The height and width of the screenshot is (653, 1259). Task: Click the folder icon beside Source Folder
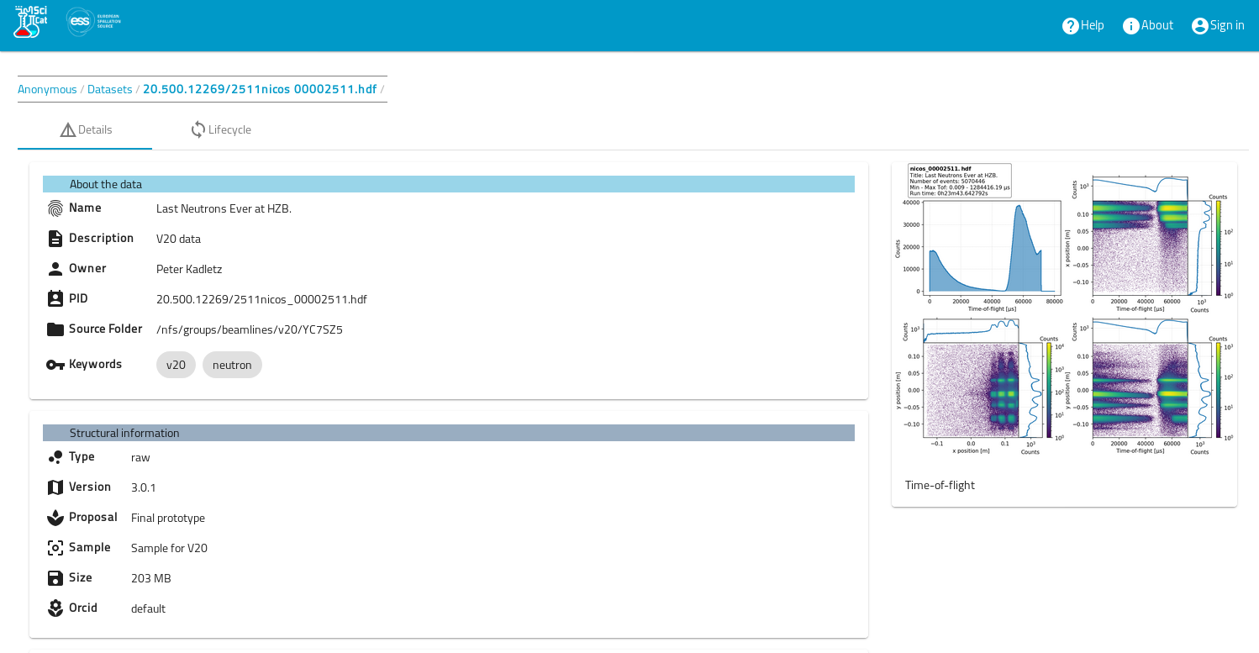[55, 329]
